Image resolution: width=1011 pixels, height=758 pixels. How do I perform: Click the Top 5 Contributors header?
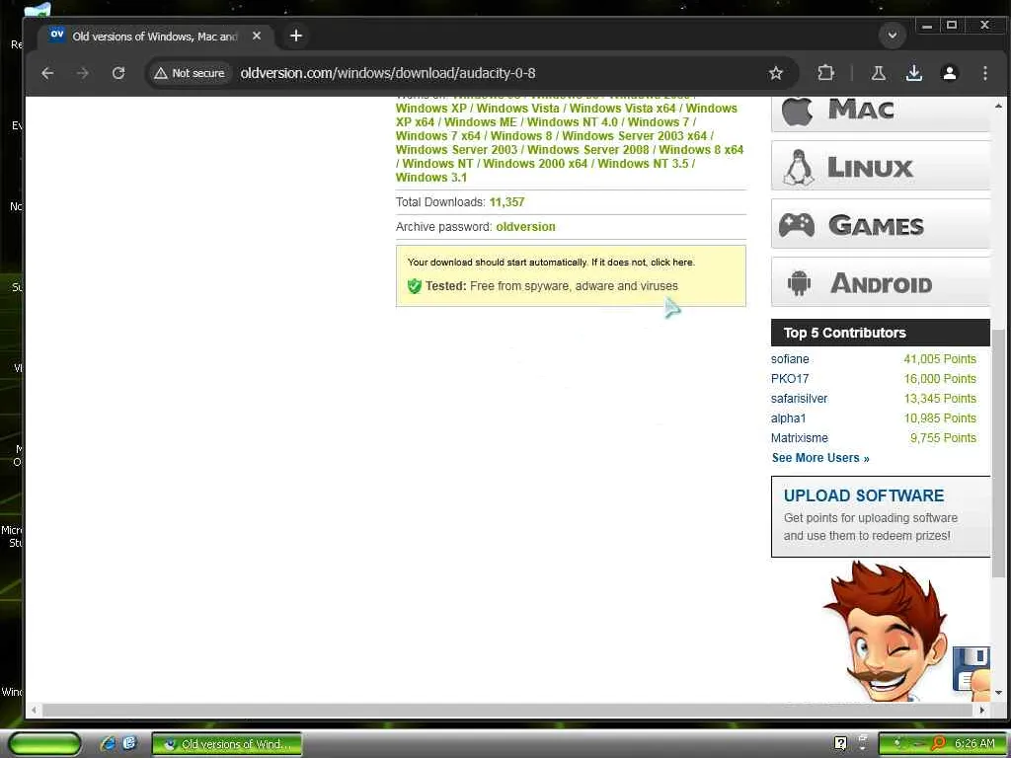tap(880, 333)
